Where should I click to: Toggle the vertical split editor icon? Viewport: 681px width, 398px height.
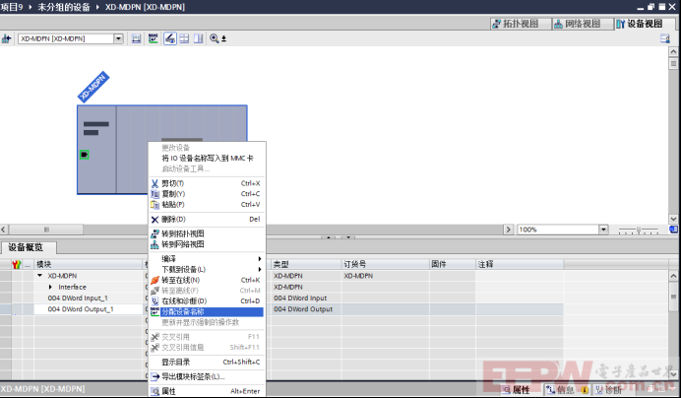(x=199, y=38)
